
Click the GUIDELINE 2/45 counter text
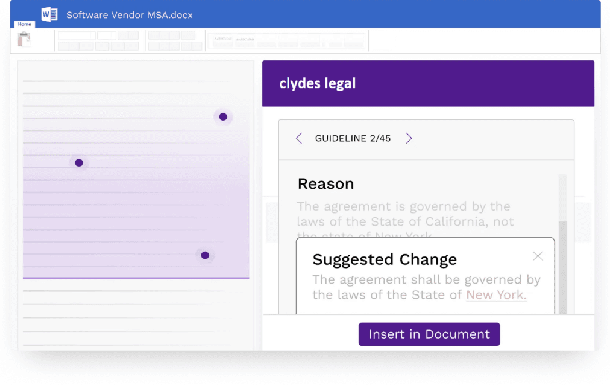[353, 139]
